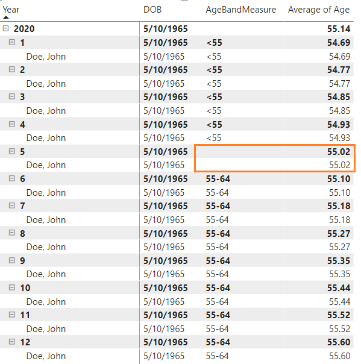
Task: Select bold average value 55.35
Action: click(339, 261)
